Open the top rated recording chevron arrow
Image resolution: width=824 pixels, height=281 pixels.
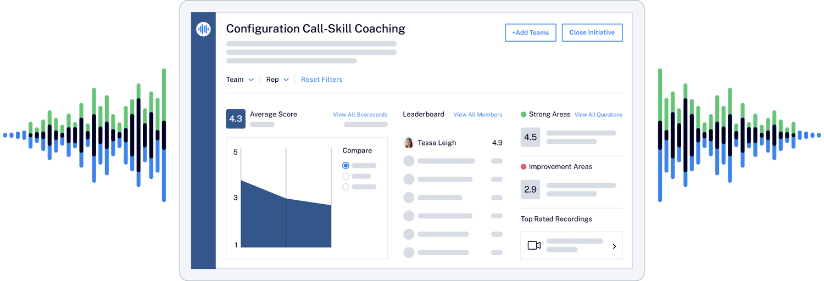(614, 246)
